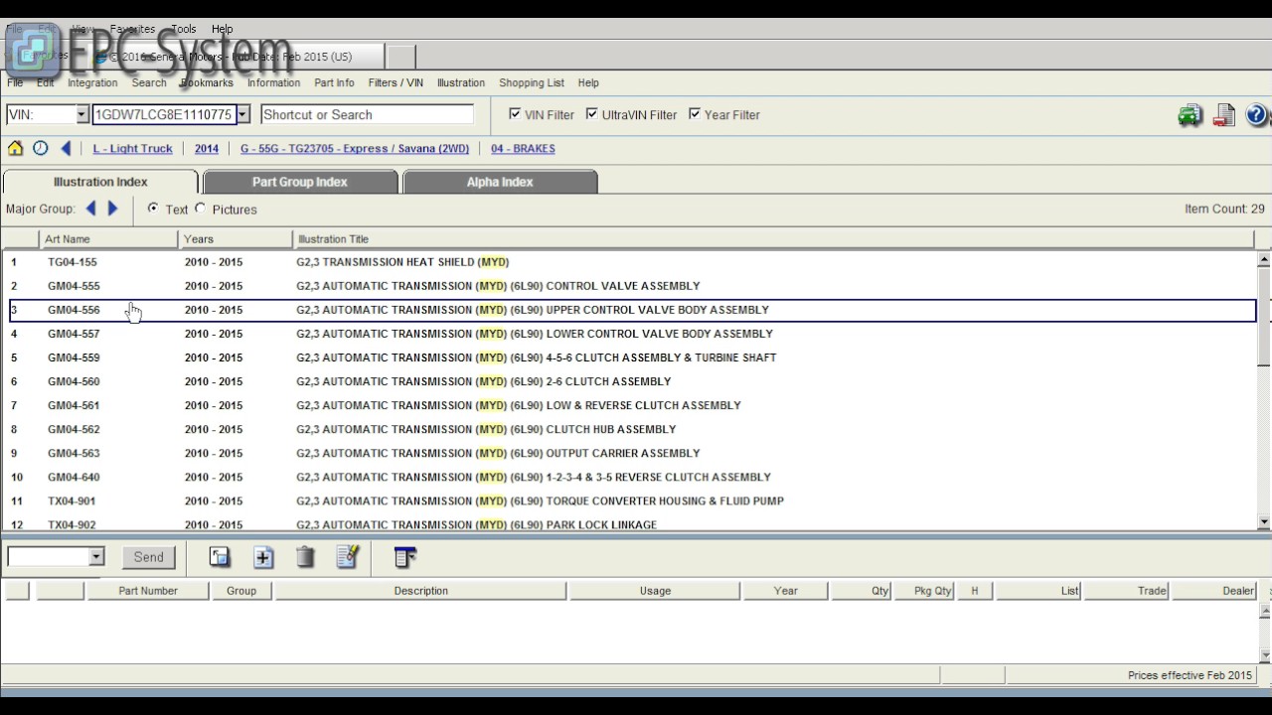Open the history clock icon
This screenshot has height=715, width=1272.
(x=40, y=148)
